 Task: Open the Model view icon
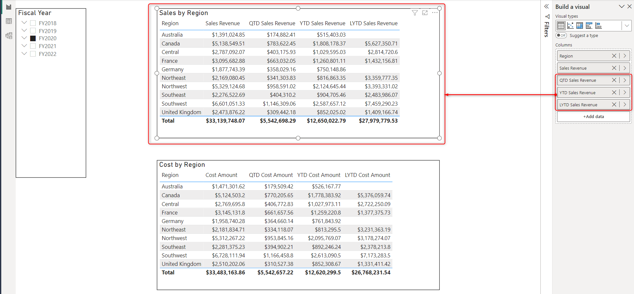pyautogui.click(x=9, y=36)
